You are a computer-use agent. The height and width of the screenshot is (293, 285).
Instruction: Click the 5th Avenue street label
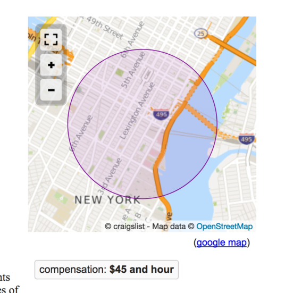tap(133, 70)
